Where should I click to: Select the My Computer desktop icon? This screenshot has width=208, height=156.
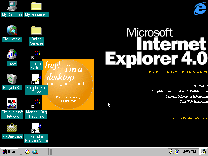pos(12,6)
